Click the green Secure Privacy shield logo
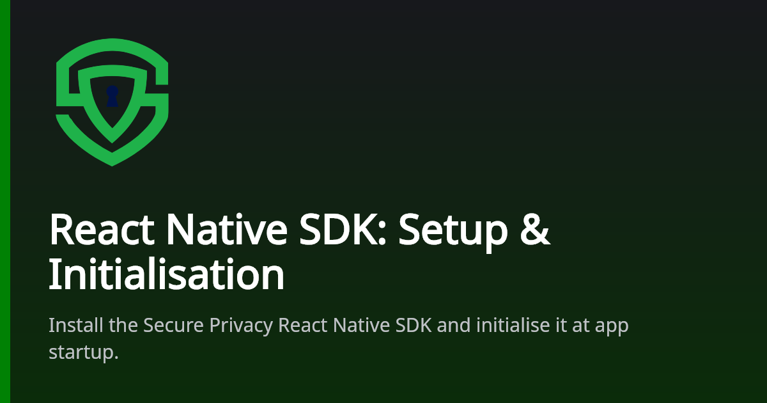The width and height of the screenshot is (767, 403). pyautogui.click(x=112, y=102)
